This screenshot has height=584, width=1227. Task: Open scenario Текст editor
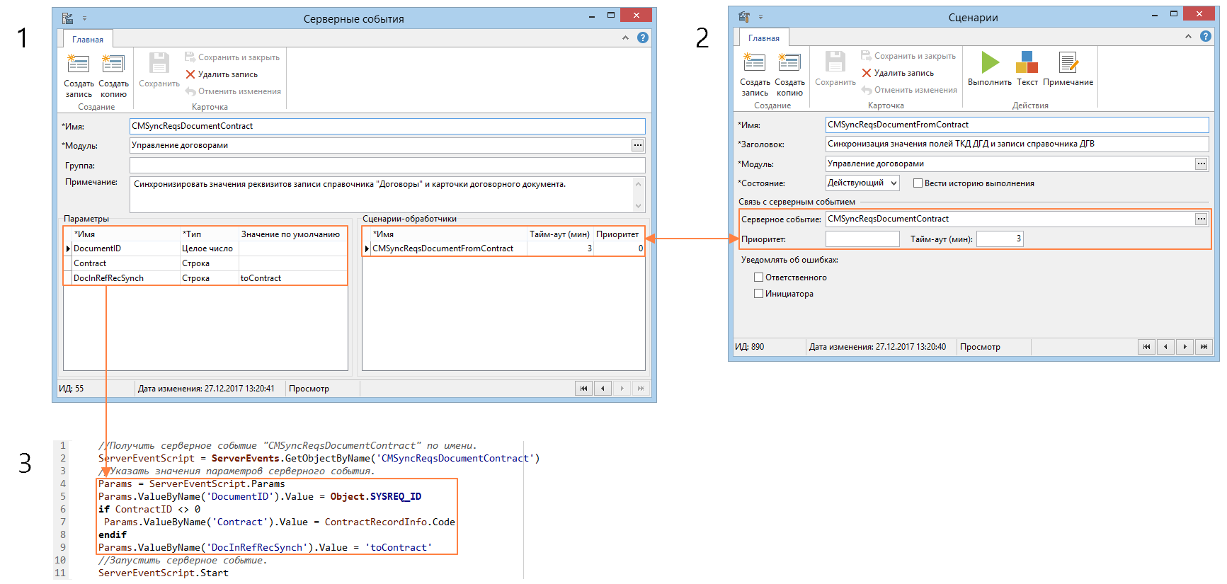1027,69
